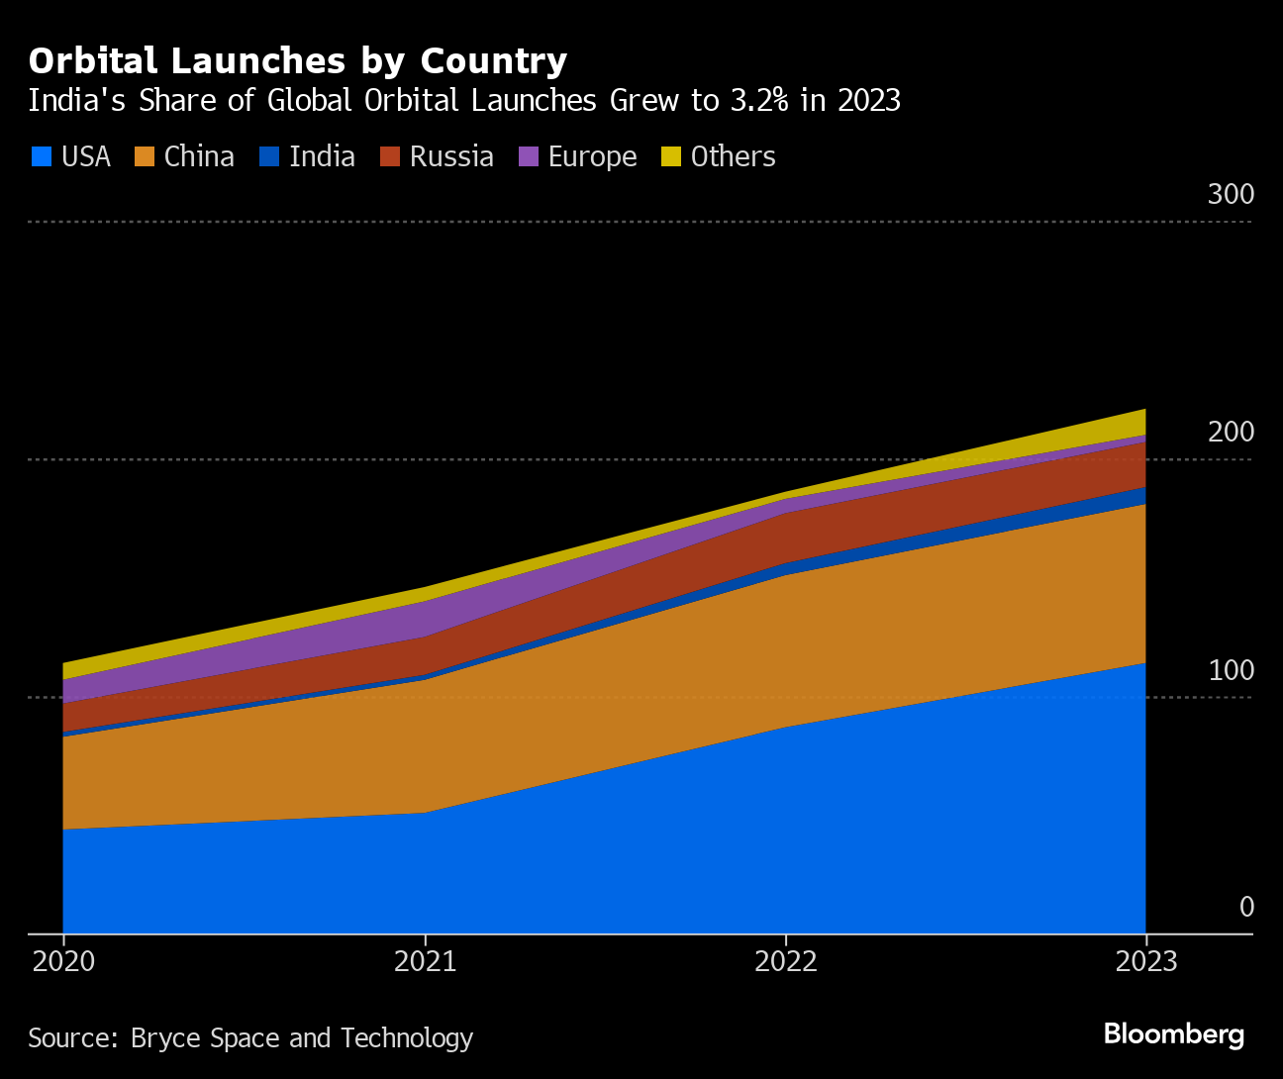The image size is (1283, 1079).
Task: Click the red Russia legend swatch
Action: pyautogui.click(x=390, y=156)
